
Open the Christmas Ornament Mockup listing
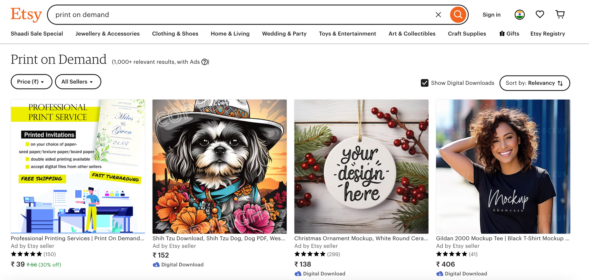pos(361,165)
